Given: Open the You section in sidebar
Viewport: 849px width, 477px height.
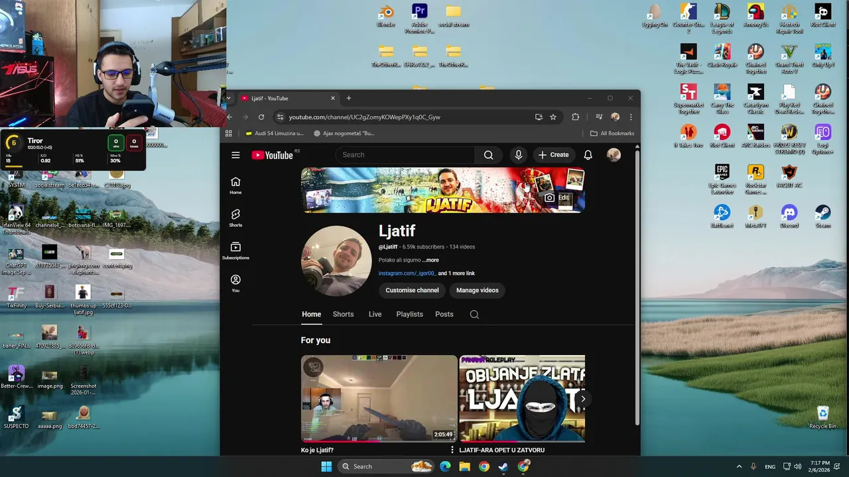Looking at the screenshot, I should pyautogui.click(x=235, y=283).
